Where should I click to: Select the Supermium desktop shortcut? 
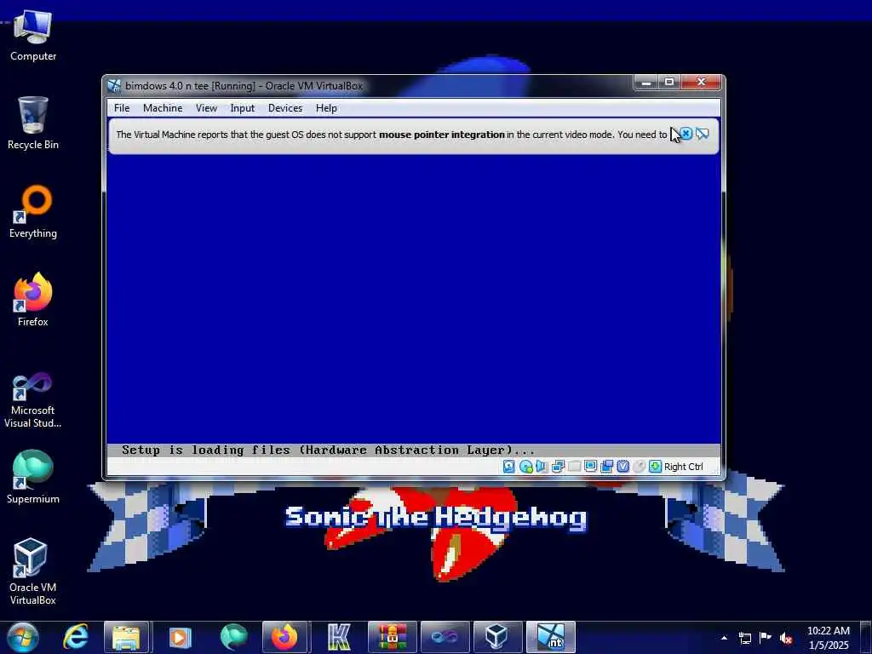pyautogui.click(x=33, y=477)
